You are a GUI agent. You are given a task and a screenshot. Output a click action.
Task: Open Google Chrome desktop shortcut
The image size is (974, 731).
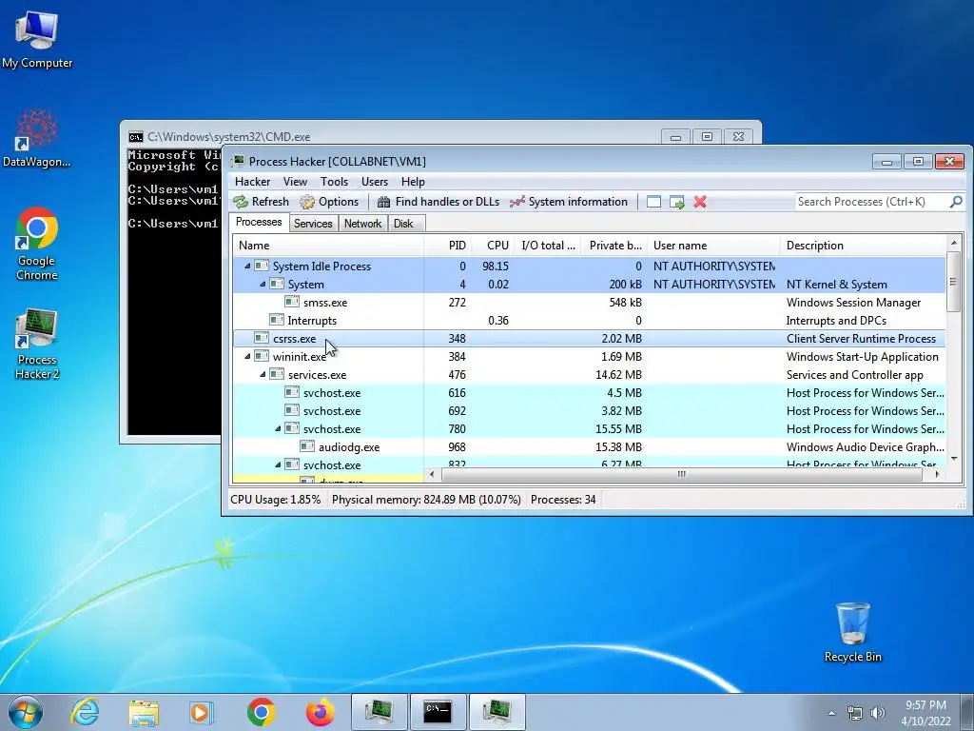(x=37, y=243)
